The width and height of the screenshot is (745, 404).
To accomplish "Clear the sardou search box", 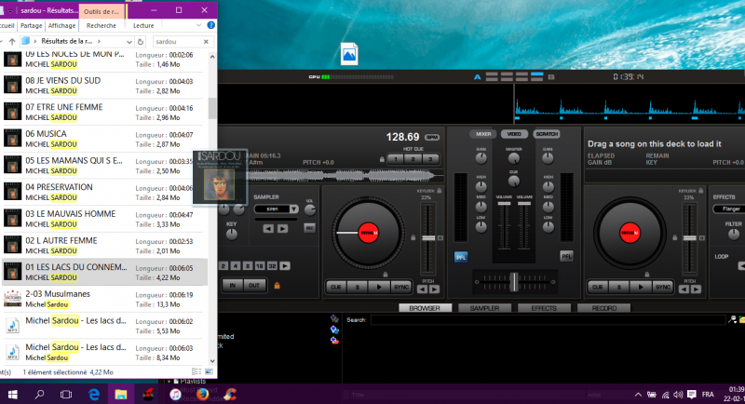I will pos(206,42).
